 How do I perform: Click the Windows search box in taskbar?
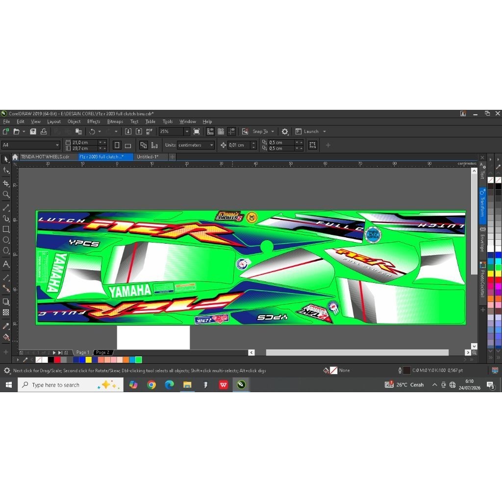click(71, 385)
